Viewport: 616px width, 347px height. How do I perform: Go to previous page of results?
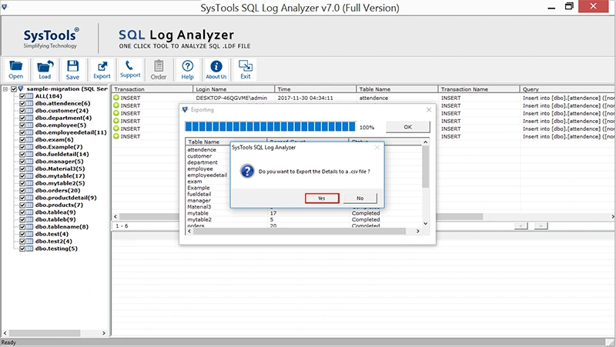[521, 226]
